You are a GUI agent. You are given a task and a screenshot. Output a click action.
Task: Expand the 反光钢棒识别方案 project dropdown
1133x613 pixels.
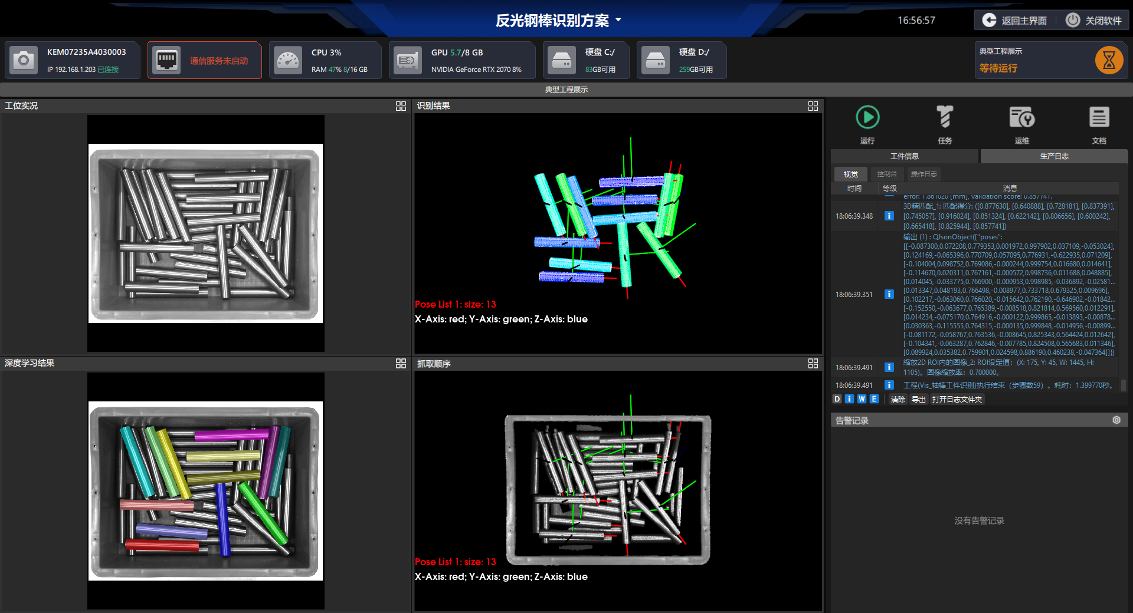(618, 20)
